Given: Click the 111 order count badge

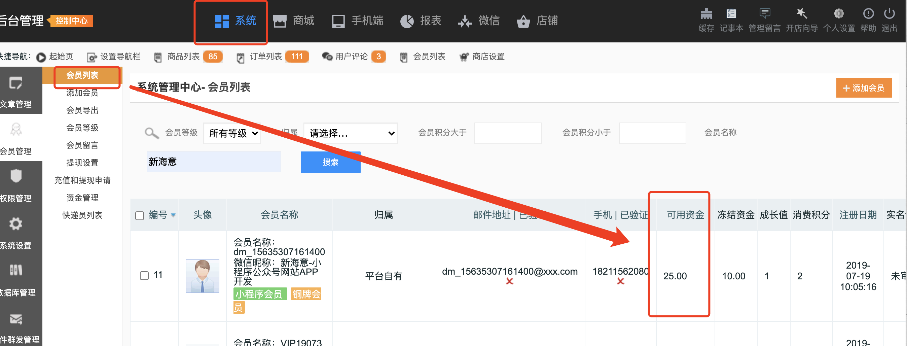Looking at the screenshot, I should [x=297, y=57].
